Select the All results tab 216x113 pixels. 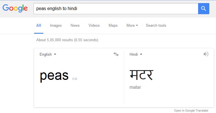(39, 26)
